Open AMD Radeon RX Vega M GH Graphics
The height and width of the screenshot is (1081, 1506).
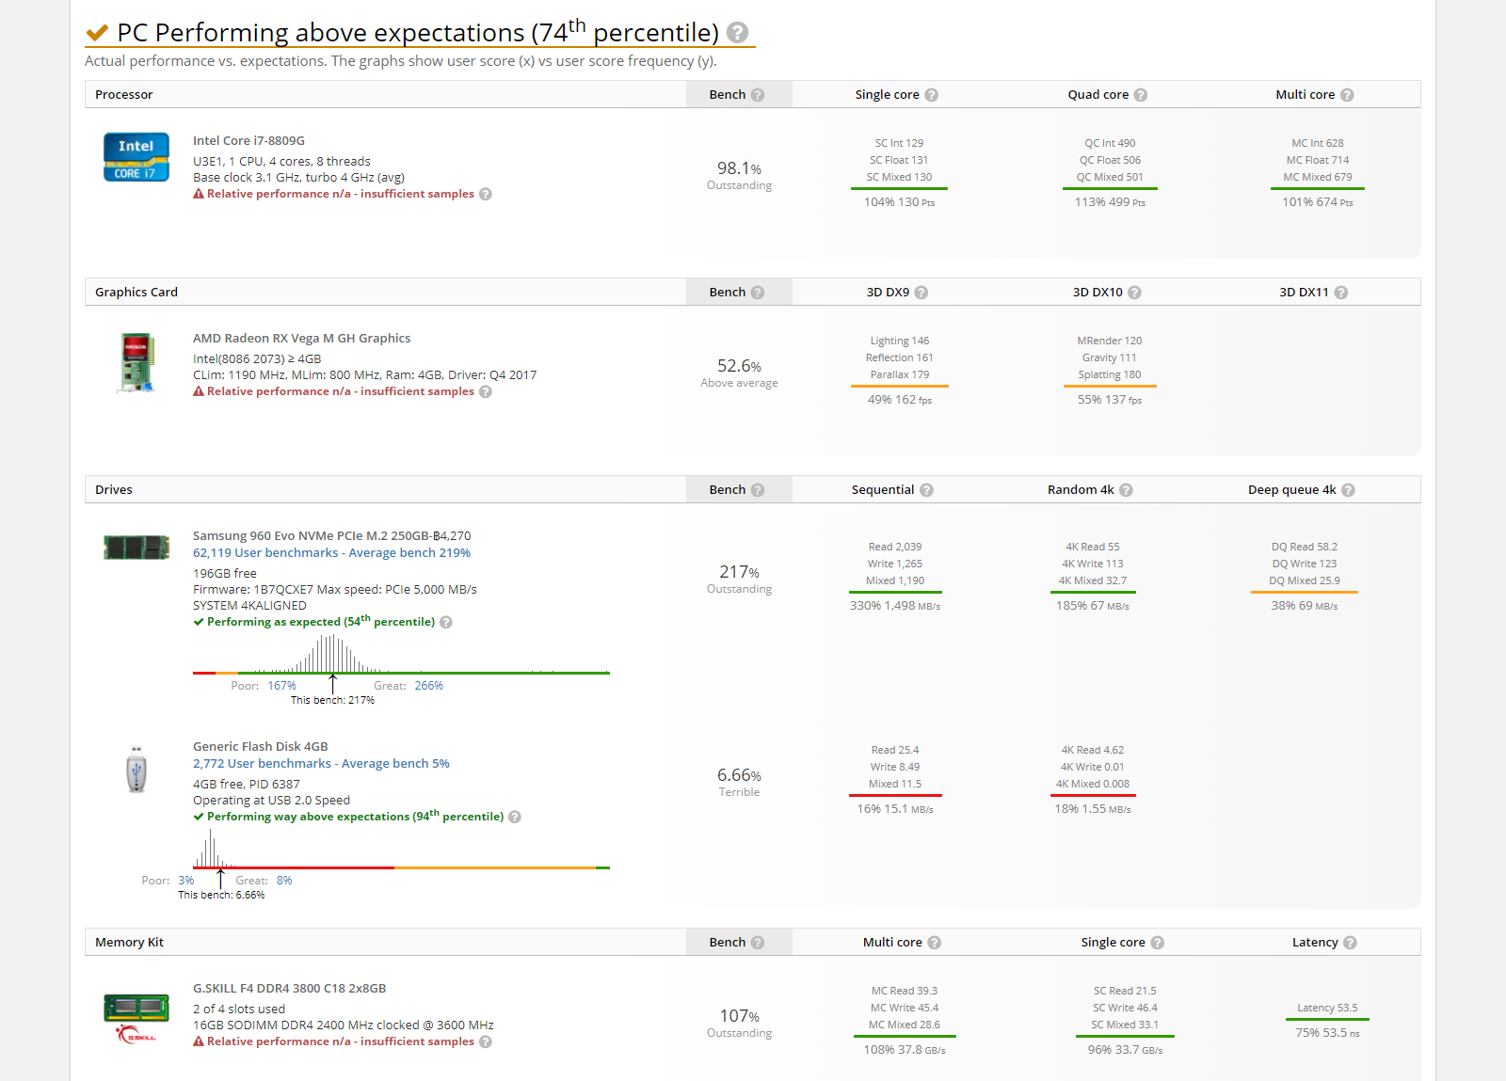point(301,339)
